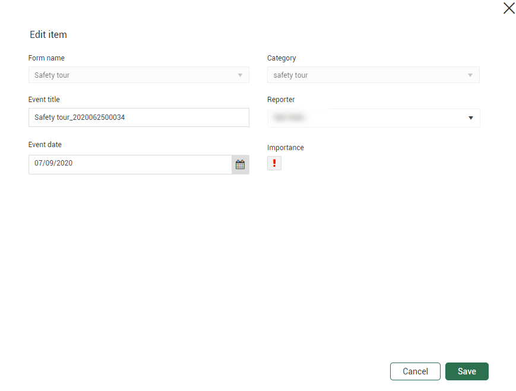Open the Event date calendar picker
This screenshot has height=391, width=516.
(240, 165)
